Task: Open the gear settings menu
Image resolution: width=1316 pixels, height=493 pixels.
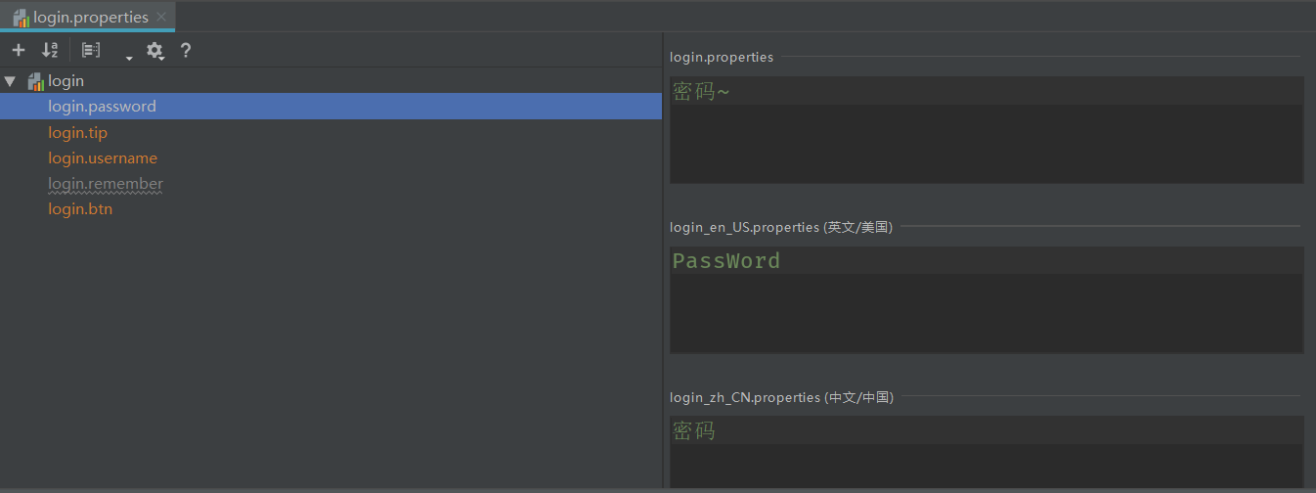Action: click(154, 51)
